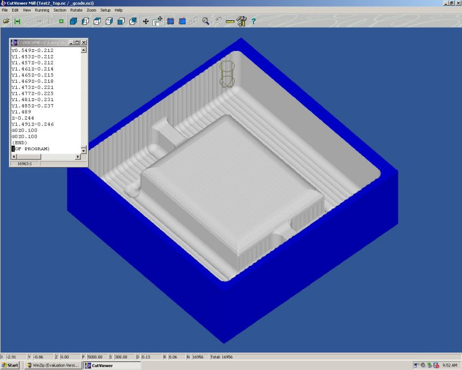Open the Zoom menu
This screenshot has height=370, width=462.
point(91,10)
